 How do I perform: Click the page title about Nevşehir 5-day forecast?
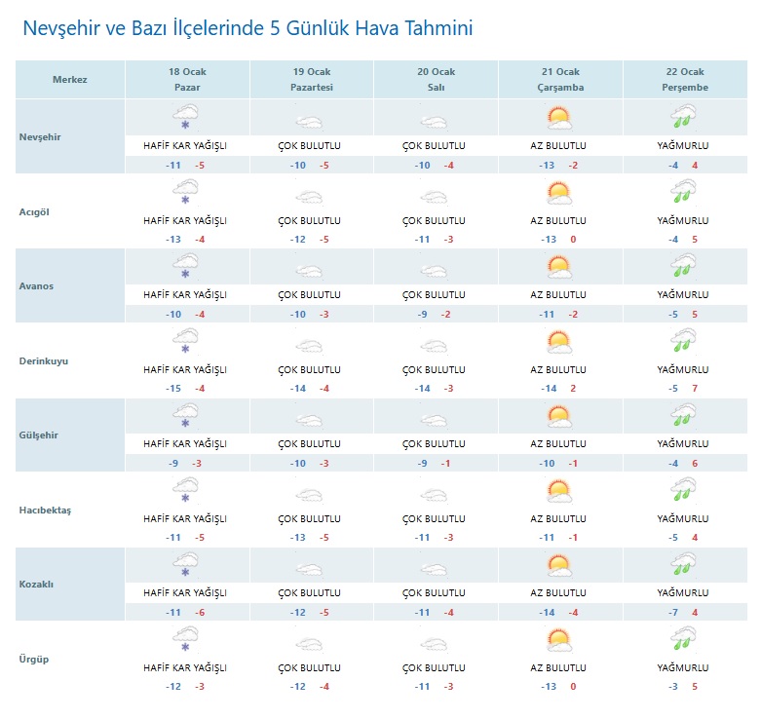(x=247, y=29)
